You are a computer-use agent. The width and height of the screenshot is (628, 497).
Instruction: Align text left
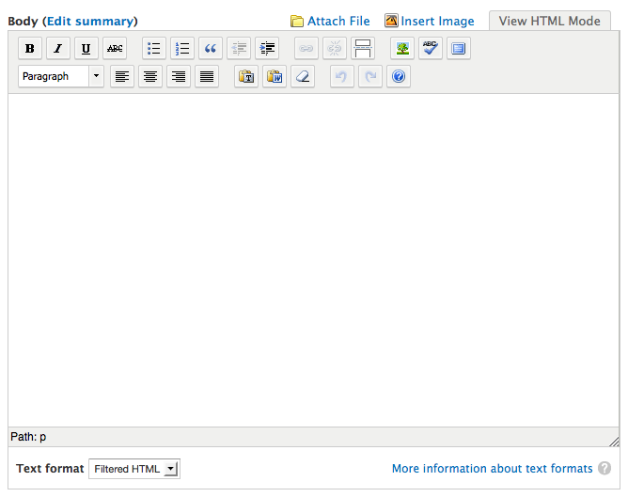pos(122,76)
